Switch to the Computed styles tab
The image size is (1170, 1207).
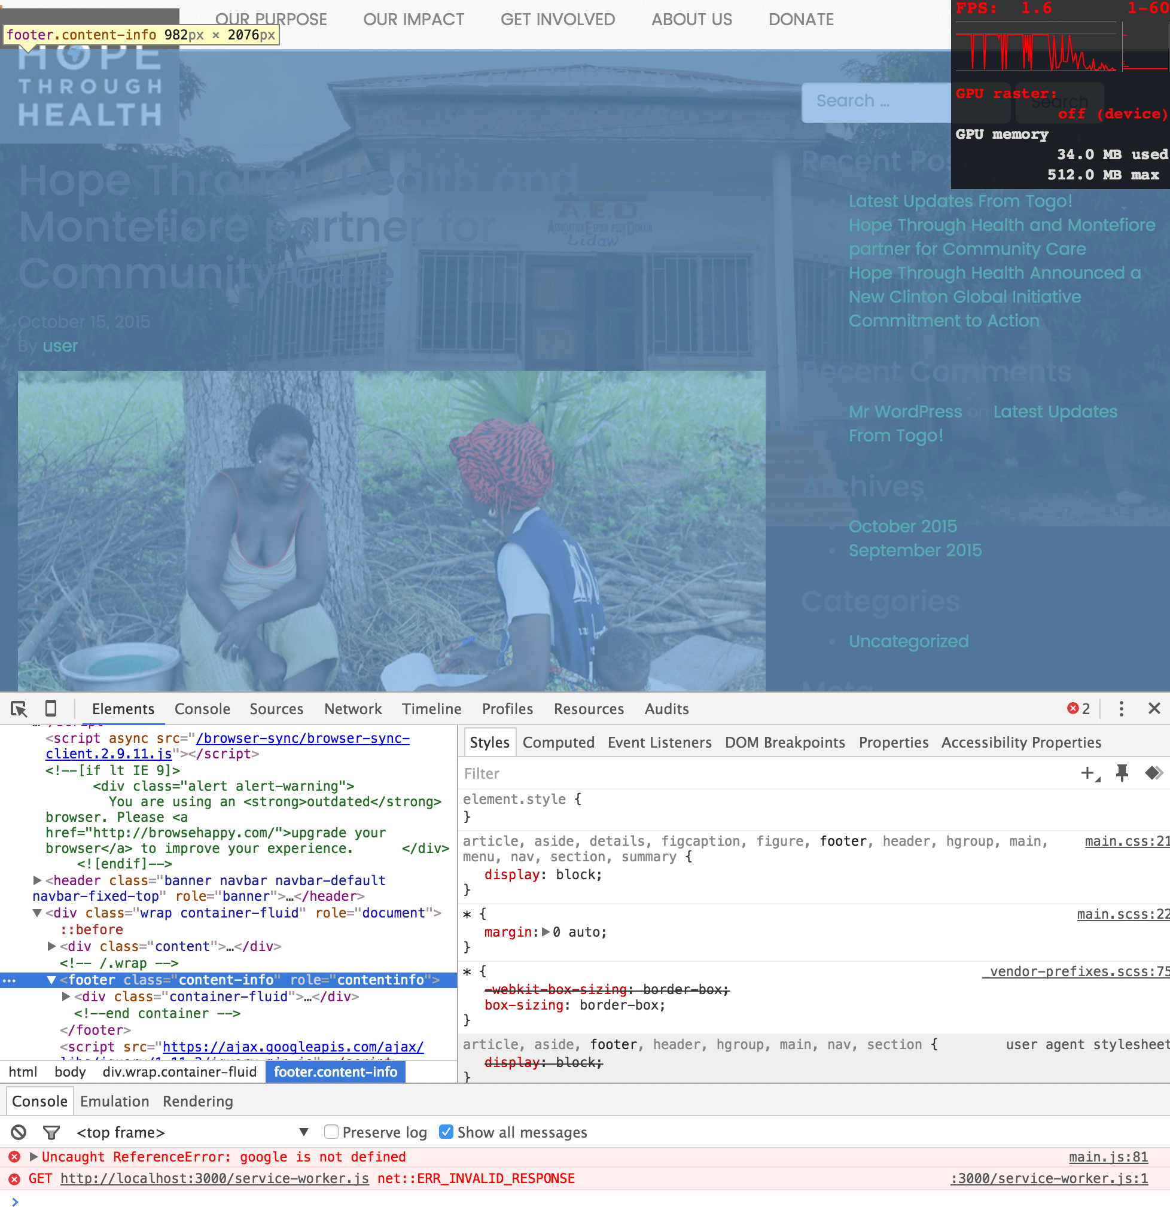point(559,743)
